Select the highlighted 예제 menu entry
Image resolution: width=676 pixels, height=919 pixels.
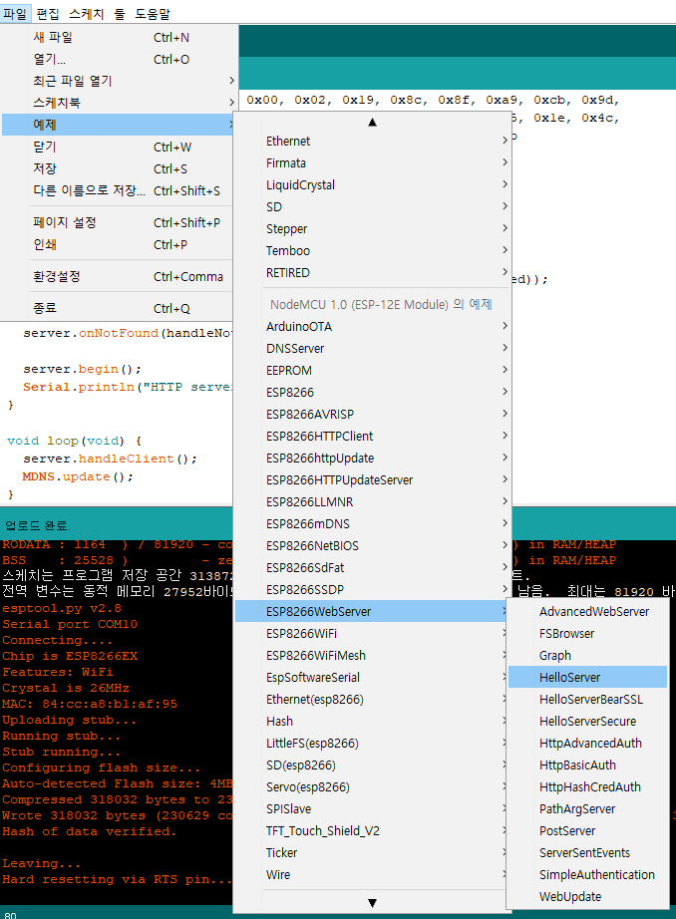(x=120, y=125)
